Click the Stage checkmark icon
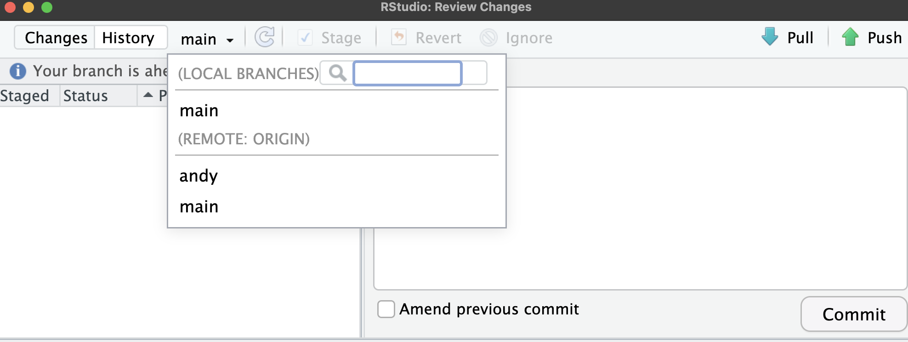Viewport: 908px width, 342px height. click(305, 38)
